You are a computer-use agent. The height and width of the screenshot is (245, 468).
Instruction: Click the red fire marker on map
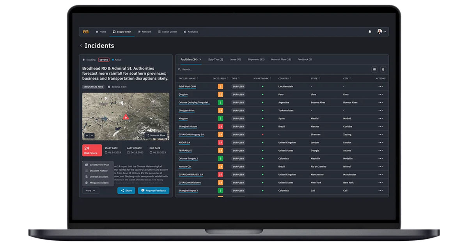pos(126,116)
